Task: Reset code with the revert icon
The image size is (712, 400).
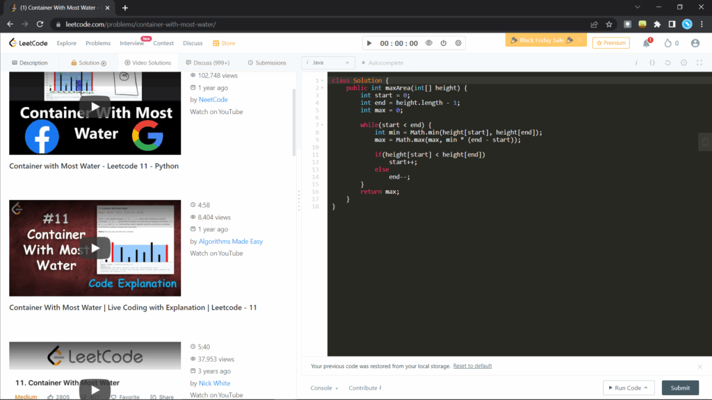Action: pos(668,62)
